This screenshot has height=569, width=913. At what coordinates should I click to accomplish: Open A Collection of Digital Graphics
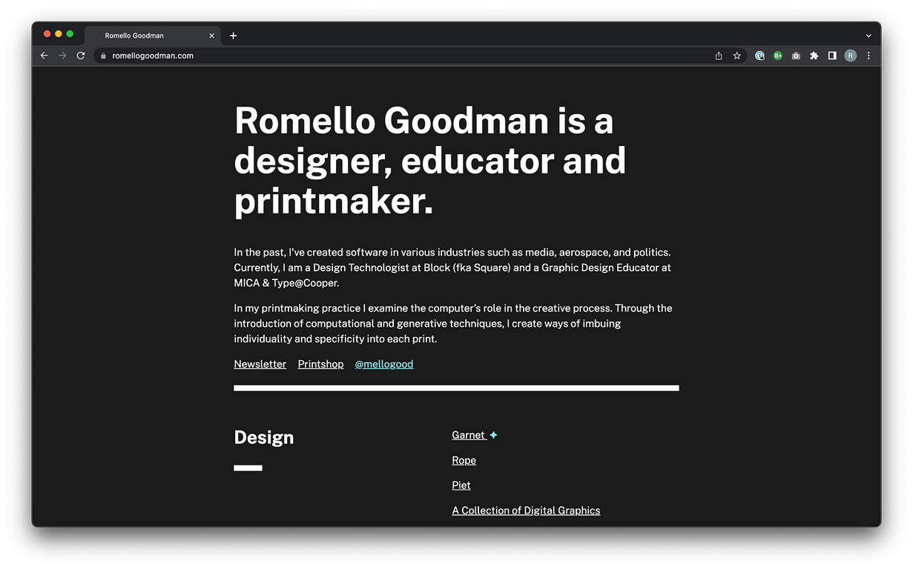[x=526, y=510]
